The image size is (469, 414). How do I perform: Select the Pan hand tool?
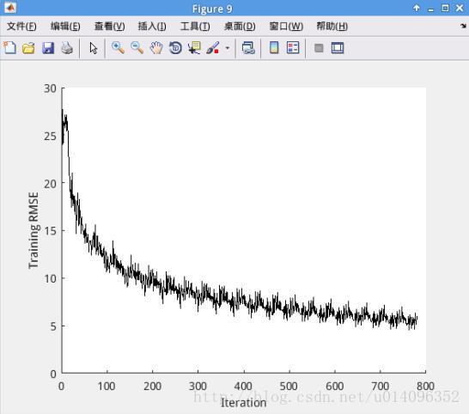click(156, 48)
